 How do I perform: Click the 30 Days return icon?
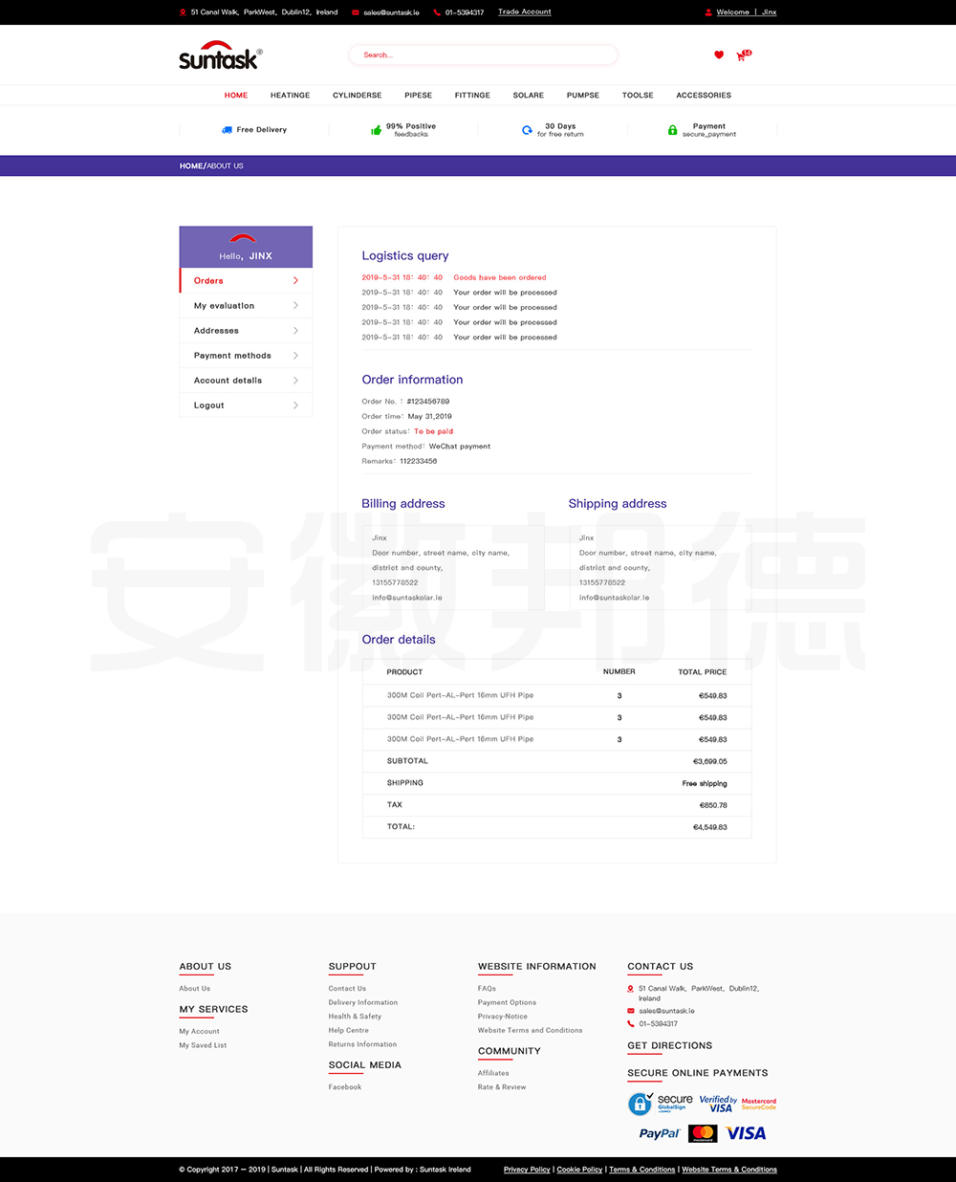527,130
